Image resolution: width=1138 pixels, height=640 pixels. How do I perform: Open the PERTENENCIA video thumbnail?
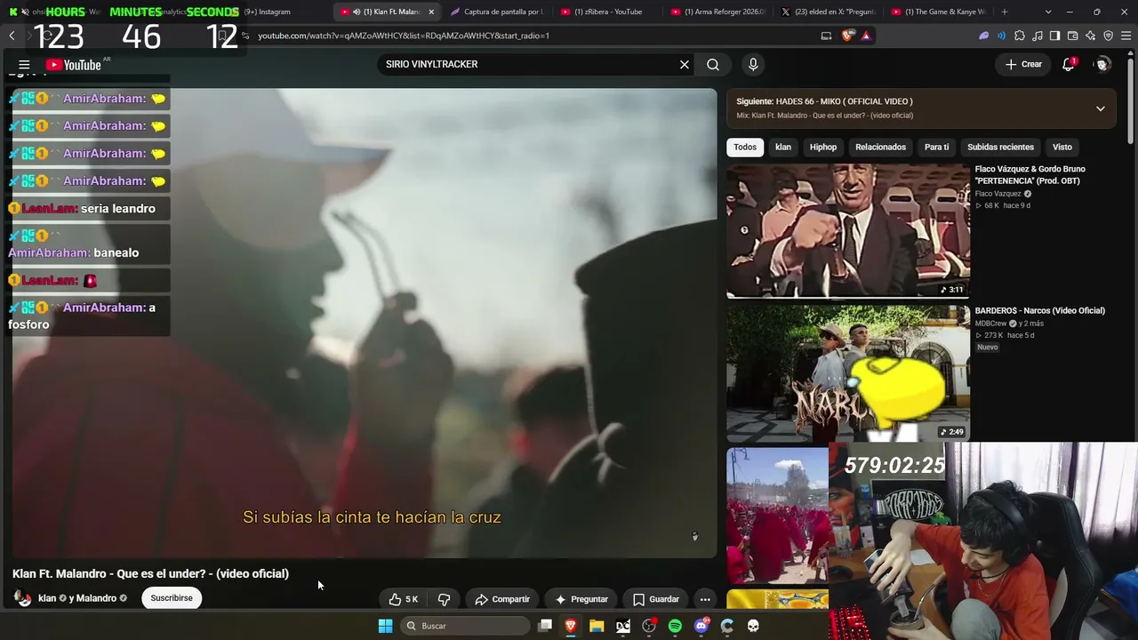pyautogui.click(x=848, y=231)
